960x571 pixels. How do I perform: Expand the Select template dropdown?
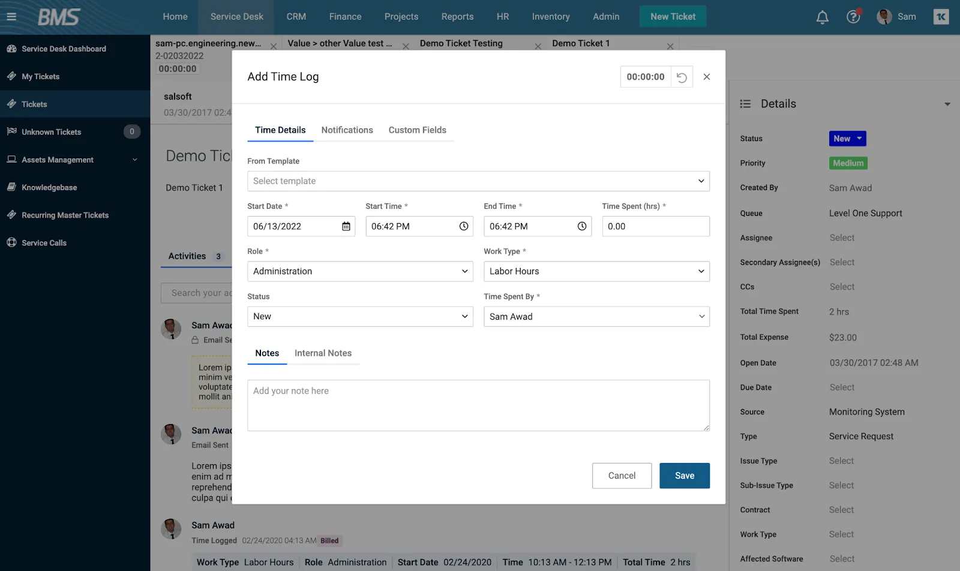point(478,181)
